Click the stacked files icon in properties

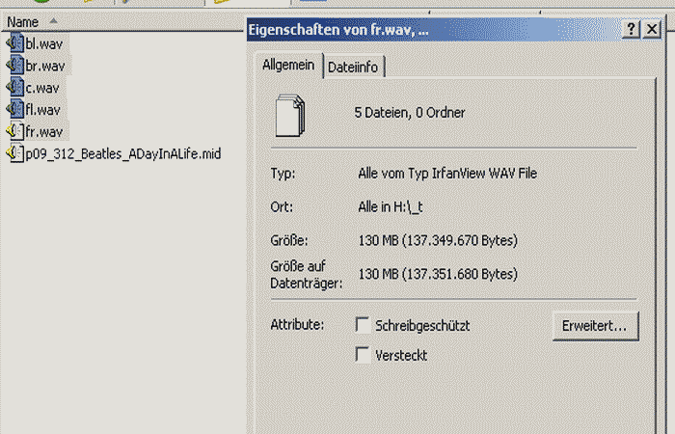tap(290, 113)
